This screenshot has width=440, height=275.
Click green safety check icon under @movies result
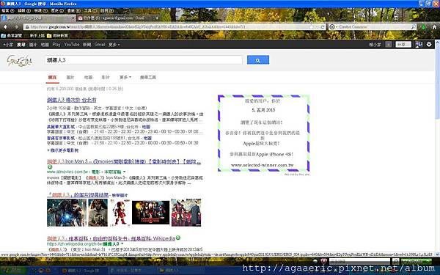click(x=50, y=167)
